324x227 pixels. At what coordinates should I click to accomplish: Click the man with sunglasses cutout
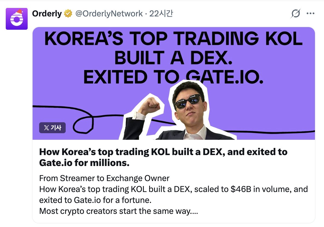pyautogui.click(x=189, y=109)
